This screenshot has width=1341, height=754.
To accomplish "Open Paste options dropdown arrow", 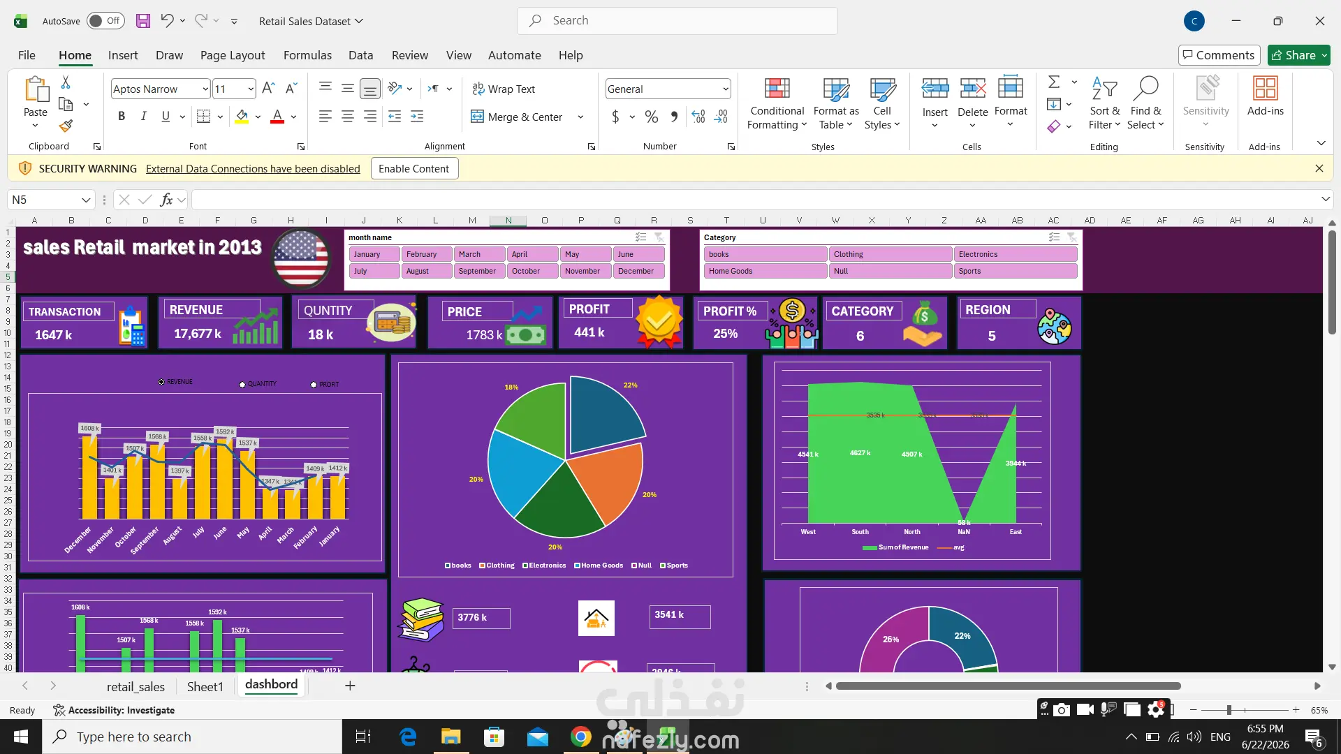I will tap(35, 126).
